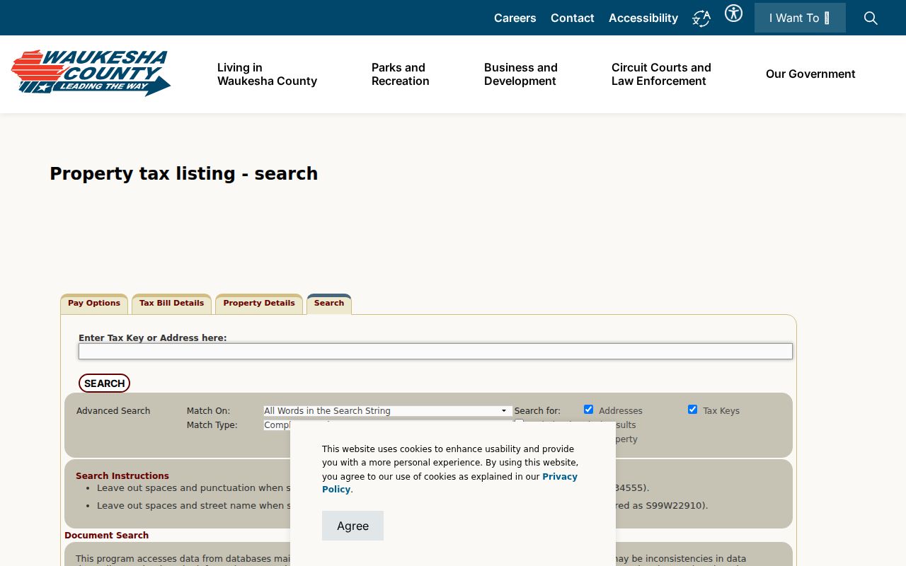The image size is (906, 566).
Task: Click the Waukesha County logo
Action: [91, 73]
